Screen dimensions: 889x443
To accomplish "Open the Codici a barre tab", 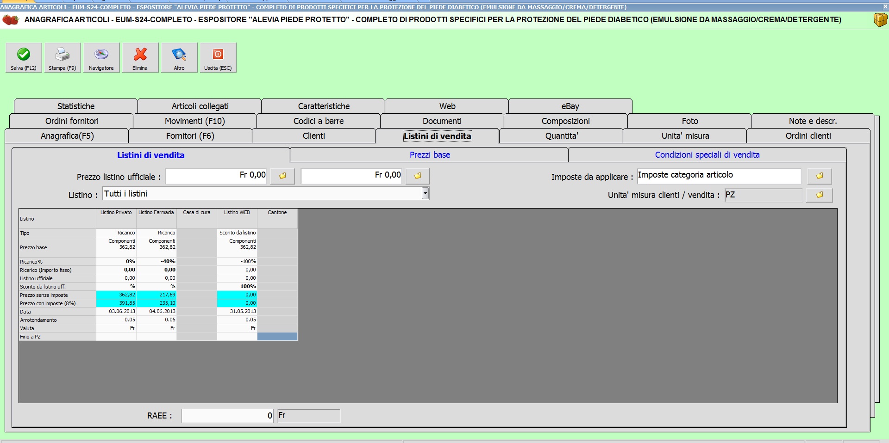I will [x=319, y=121].
